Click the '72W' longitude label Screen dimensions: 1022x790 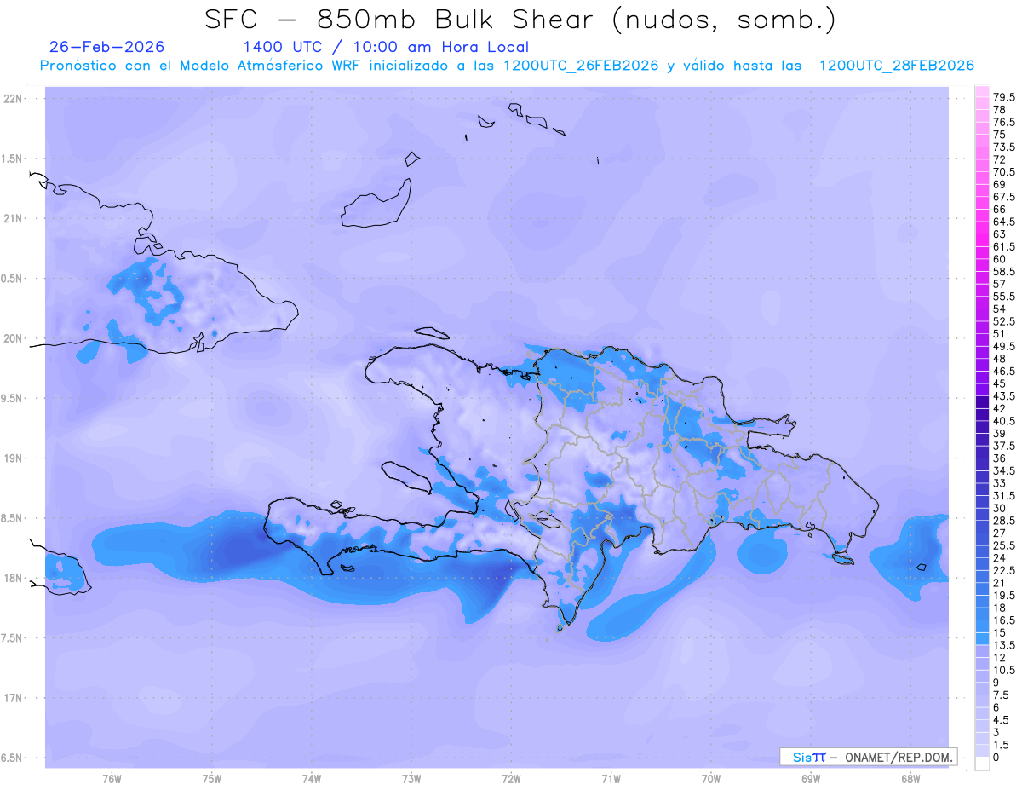click(x=512, y=778)
